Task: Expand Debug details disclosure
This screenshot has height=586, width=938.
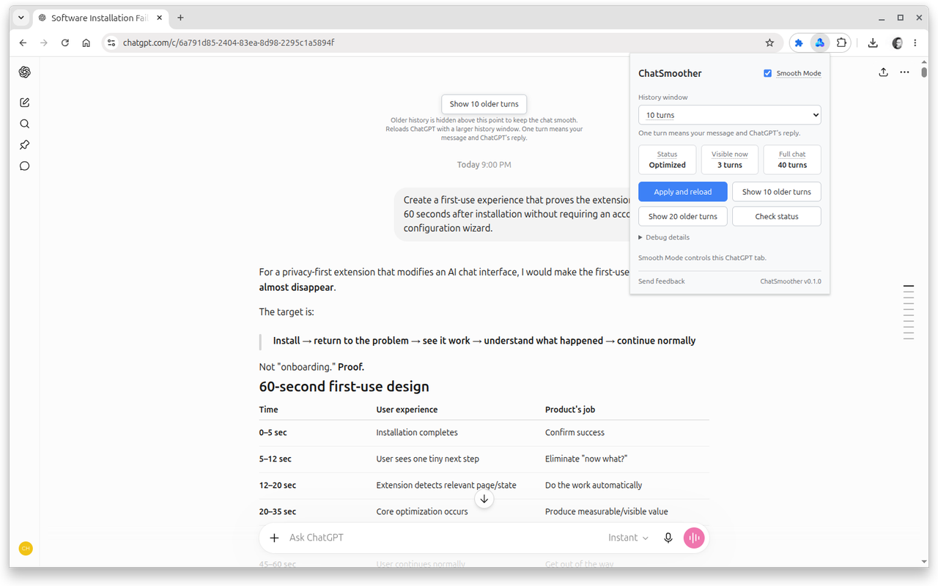Action: [664, 237]
